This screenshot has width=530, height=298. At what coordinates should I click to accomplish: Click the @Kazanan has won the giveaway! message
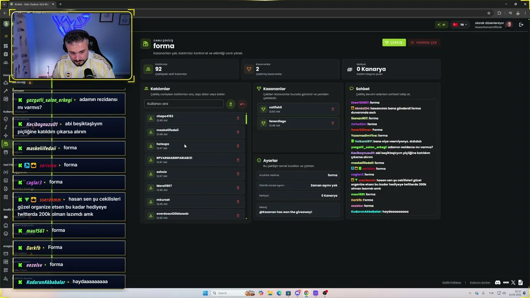(x=286, y=212)
